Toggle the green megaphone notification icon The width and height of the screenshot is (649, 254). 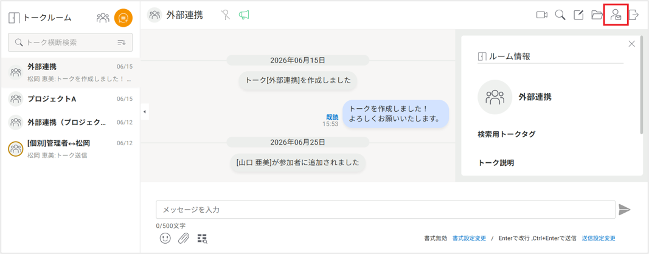click(x=244, y=15)
